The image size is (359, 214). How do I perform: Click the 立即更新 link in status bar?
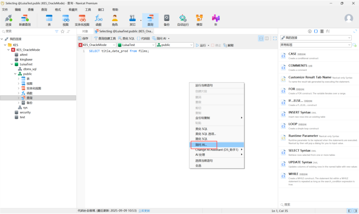point(144,211)
